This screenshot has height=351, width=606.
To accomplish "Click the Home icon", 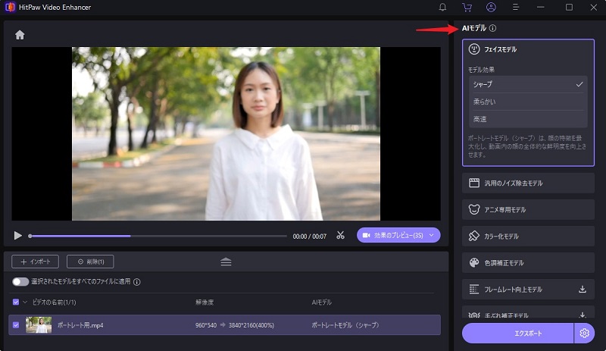I will click(x=20, y=35).
